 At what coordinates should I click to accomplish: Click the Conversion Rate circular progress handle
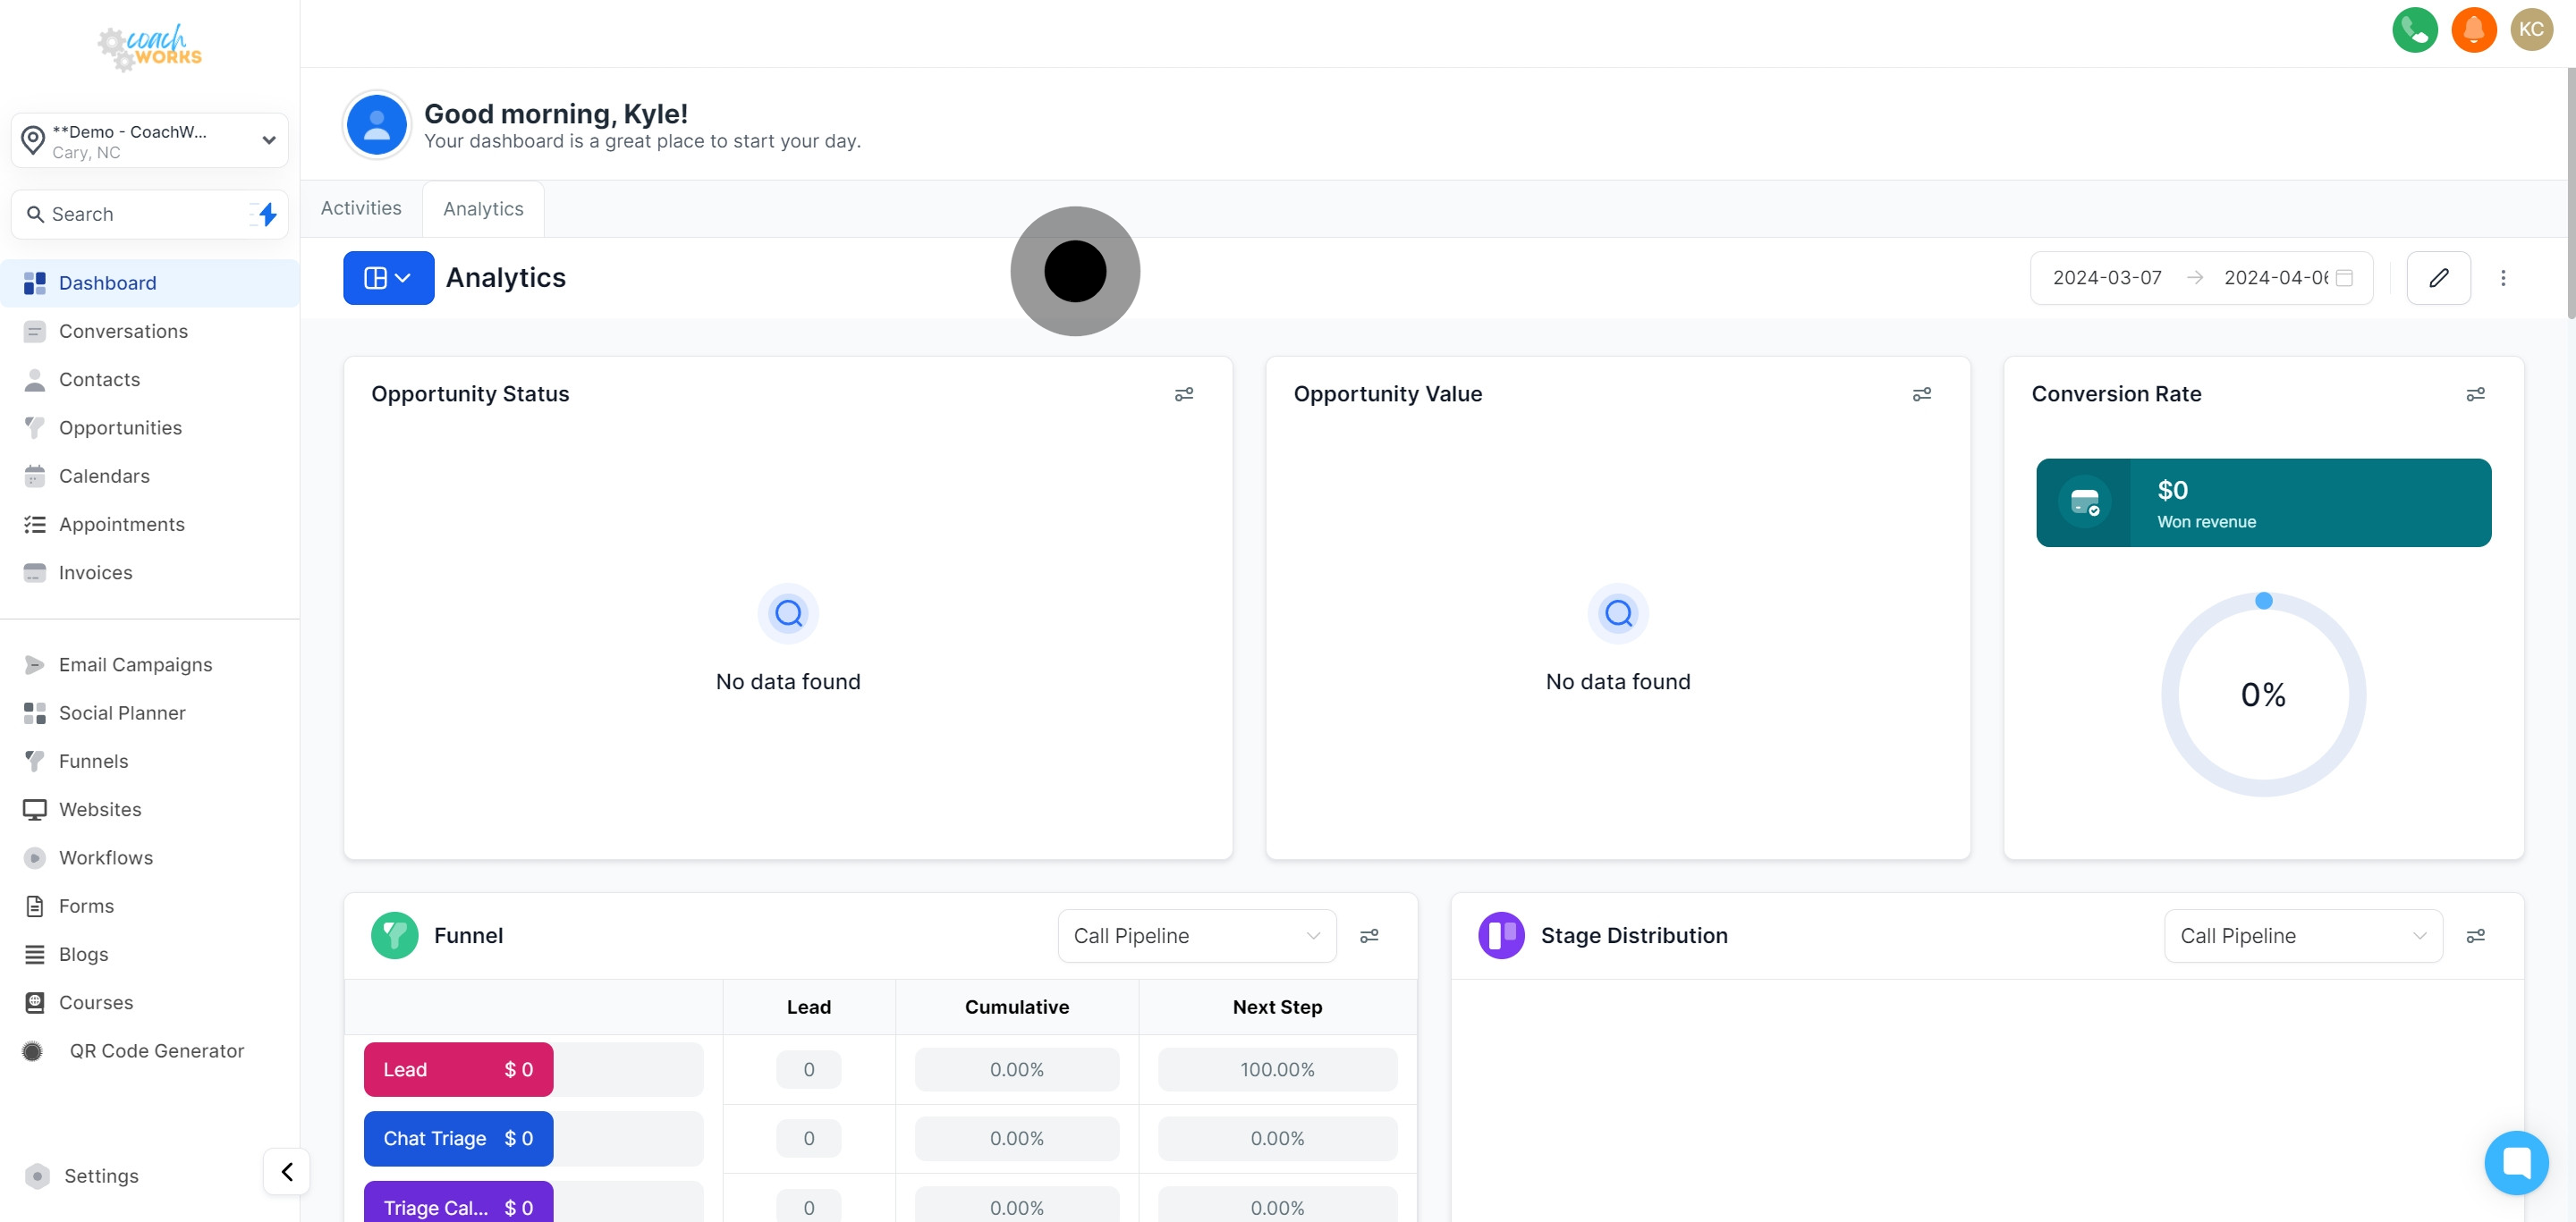(2264, 601)
